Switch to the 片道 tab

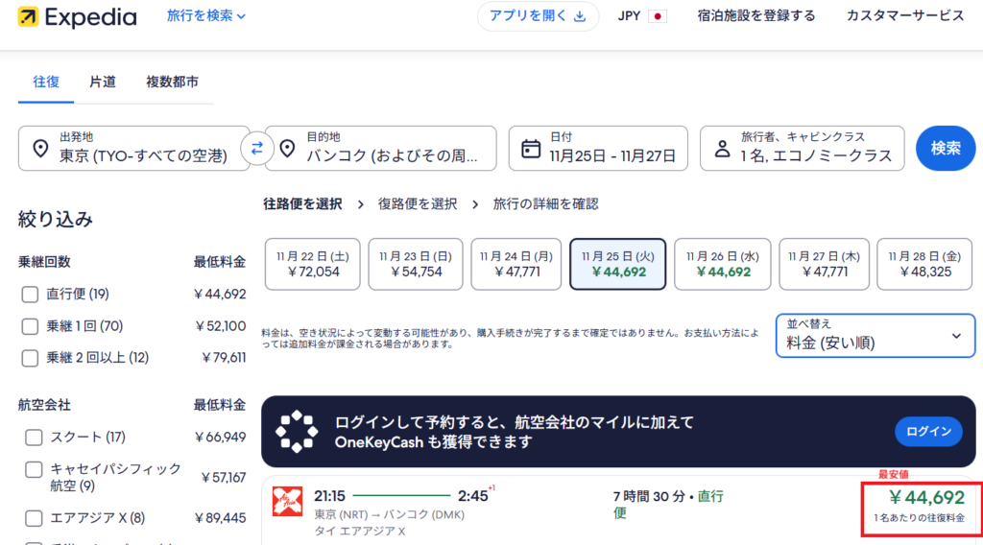click(103, 83)
